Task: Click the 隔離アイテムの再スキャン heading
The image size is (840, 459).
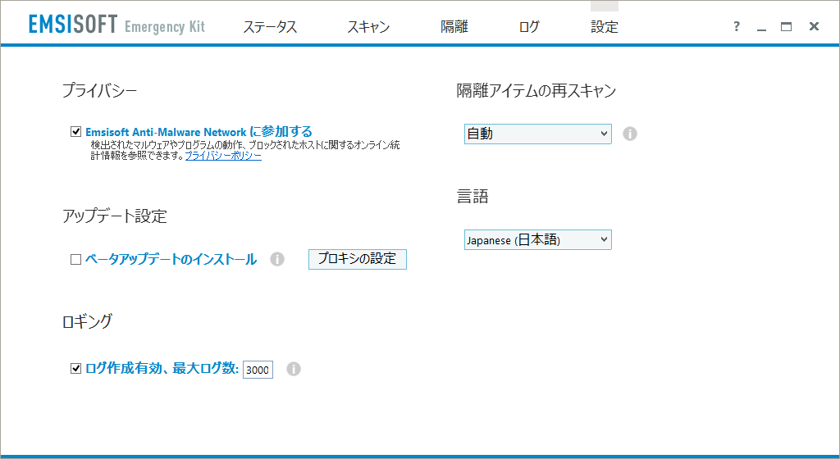Action: click(536, 91)
